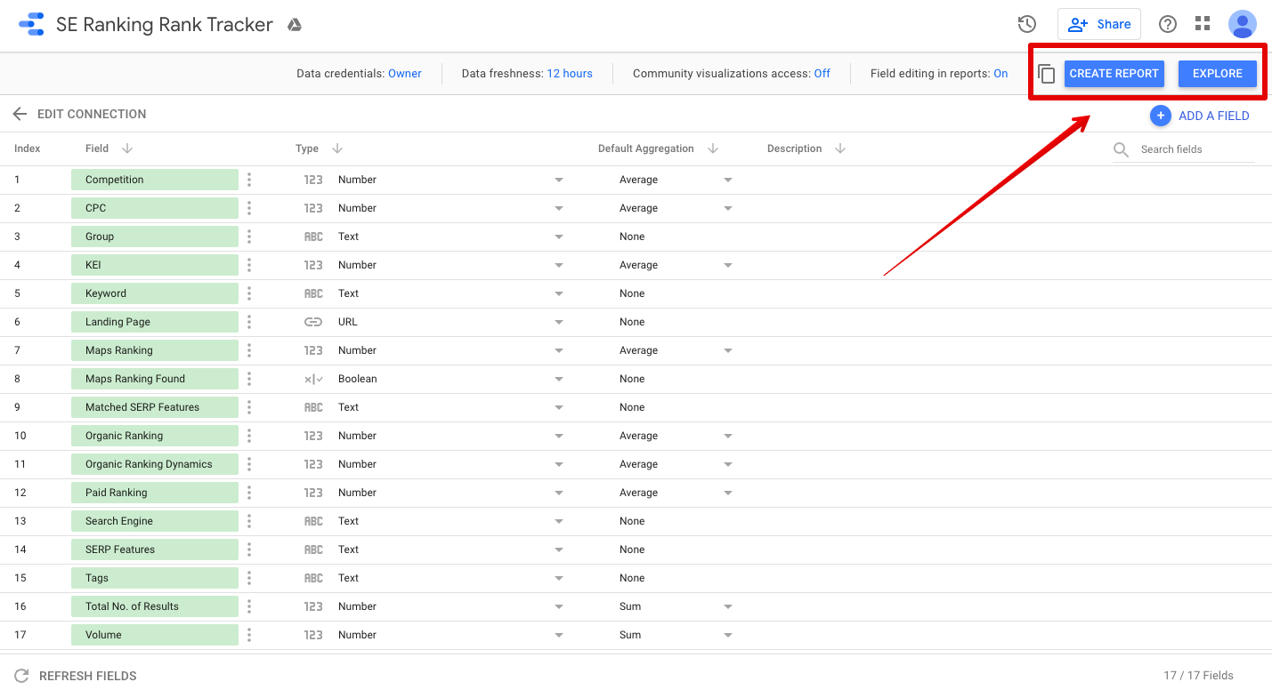The height and width of the screenshot is (690, 1272).
Task: Open type dropdown for Tags row
Action: [x=559, y=578]
